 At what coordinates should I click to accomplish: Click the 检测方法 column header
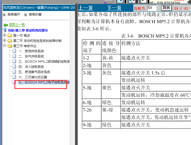click(131, 43)
